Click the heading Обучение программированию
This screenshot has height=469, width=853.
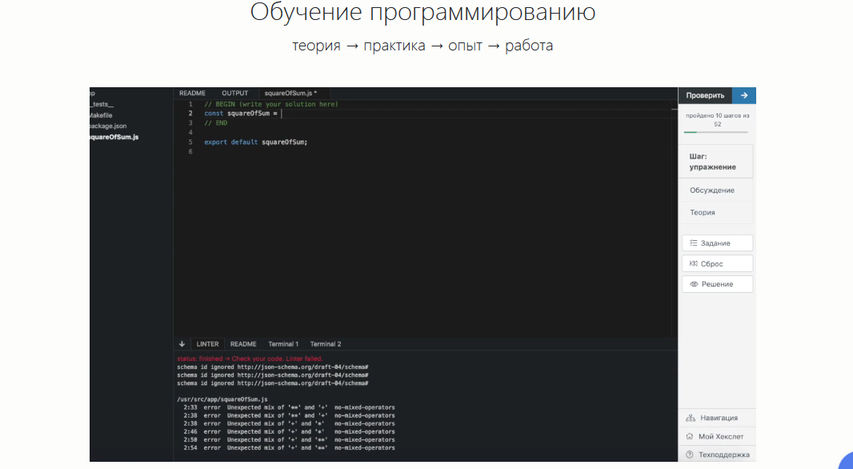pos(422,12)
